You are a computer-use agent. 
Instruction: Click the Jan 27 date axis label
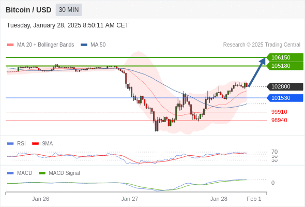pos(130,199)
